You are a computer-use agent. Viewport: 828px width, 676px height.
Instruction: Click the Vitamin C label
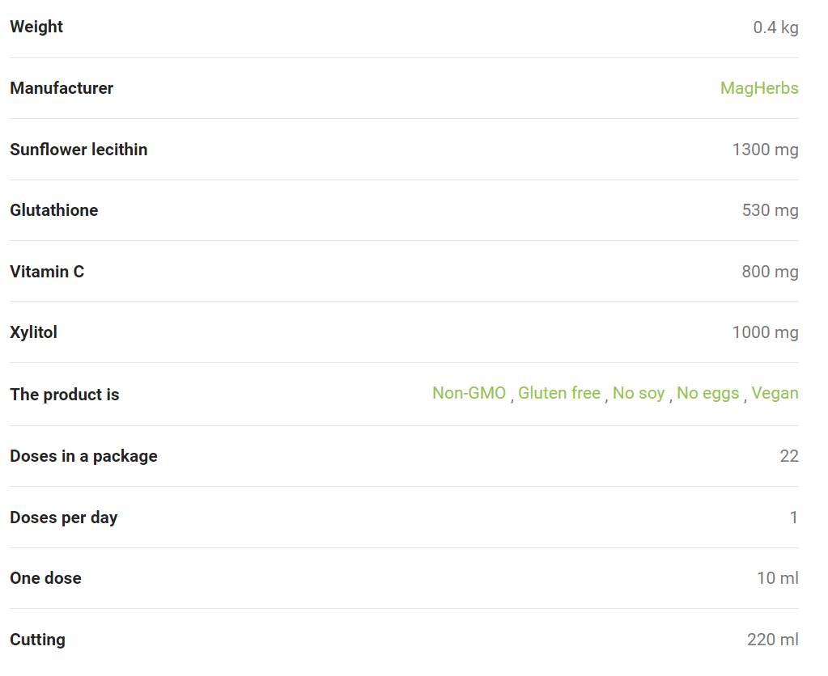(x=47, y=272)
